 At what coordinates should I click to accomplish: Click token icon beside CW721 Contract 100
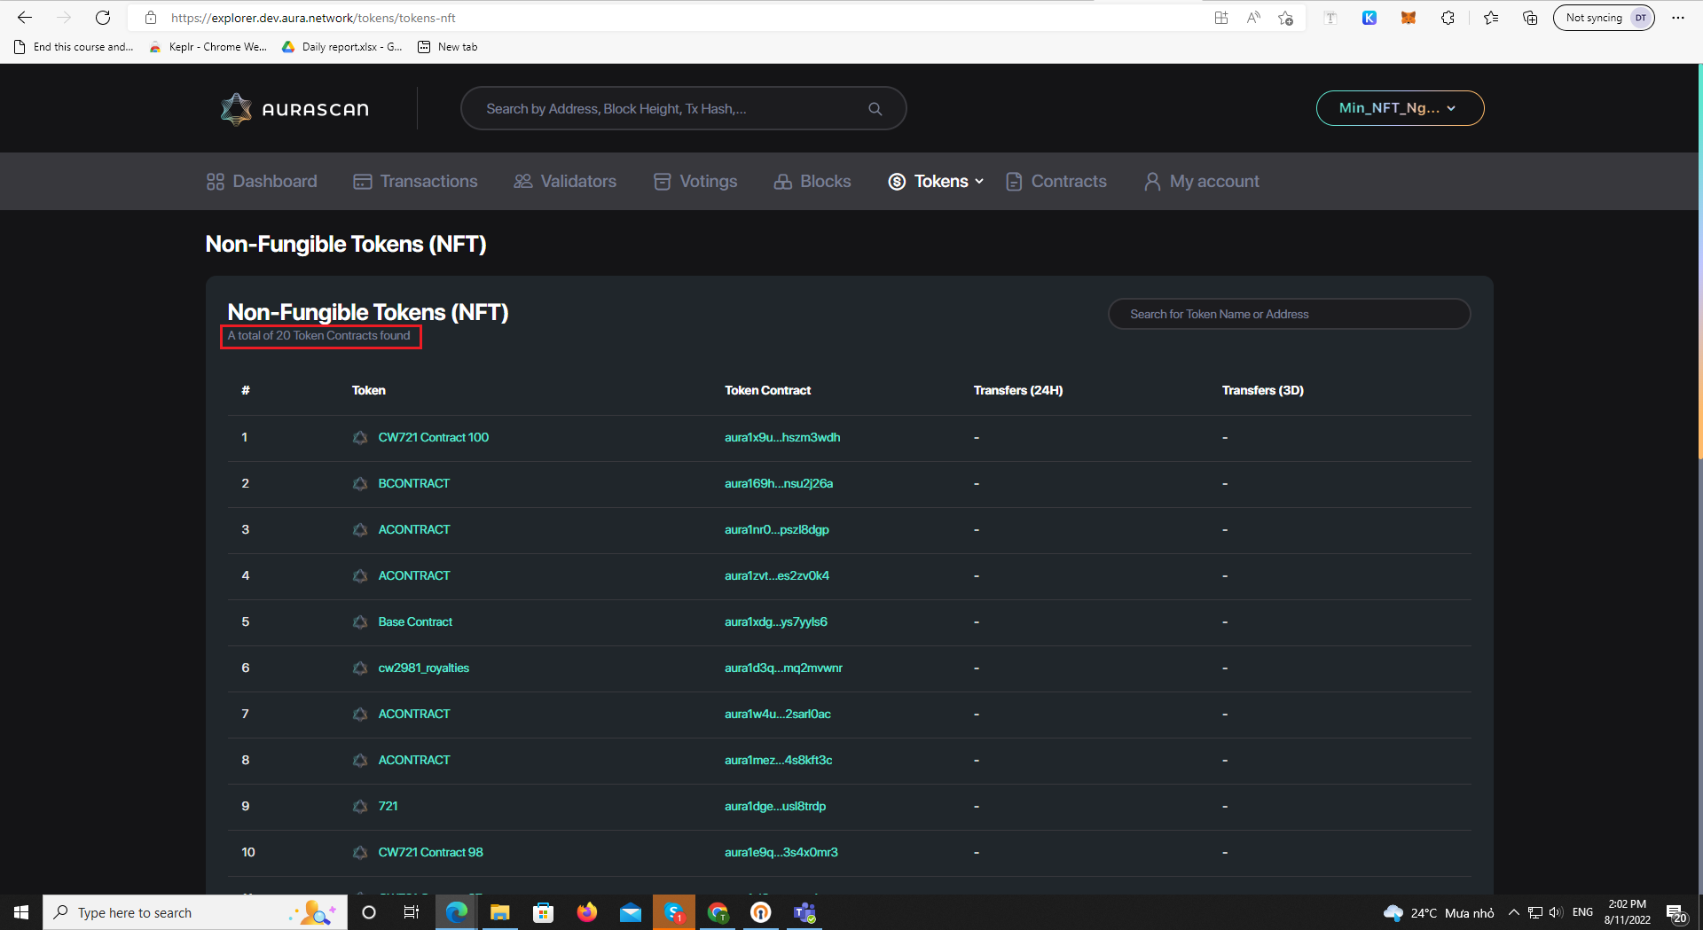(360, 438)
